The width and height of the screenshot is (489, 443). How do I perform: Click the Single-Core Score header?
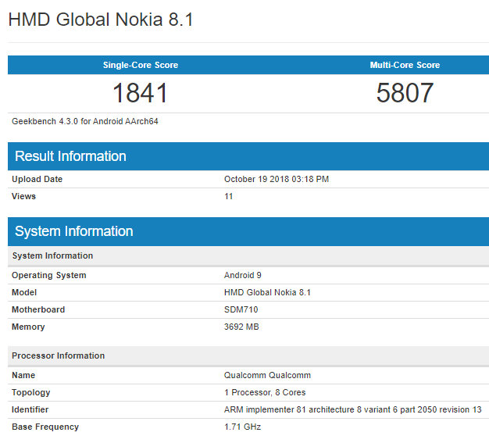click(x=141, y=65)
